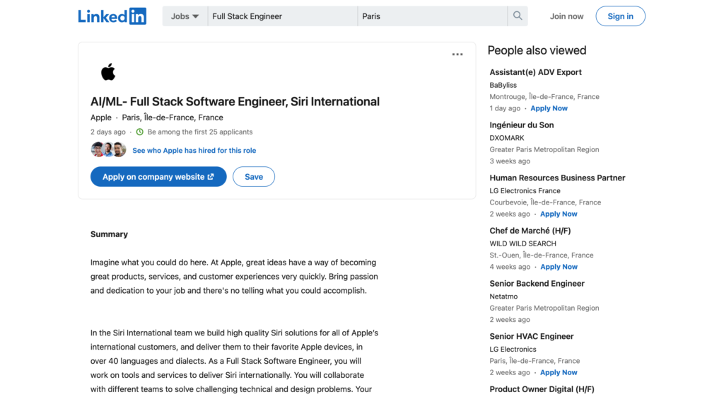Click the Apple company name link
This screenshot has height=397, width=724.
(x=100, y=117)
